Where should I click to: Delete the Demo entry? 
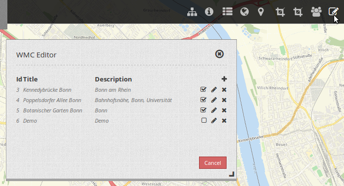tap(224, 121)
